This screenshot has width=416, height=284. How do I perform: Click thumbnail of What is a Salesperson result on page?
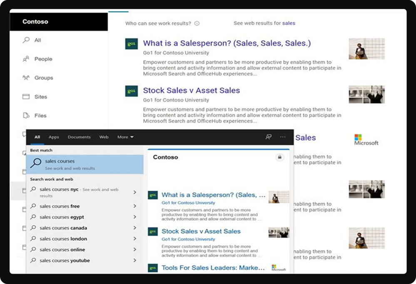(x=366, y=49)
